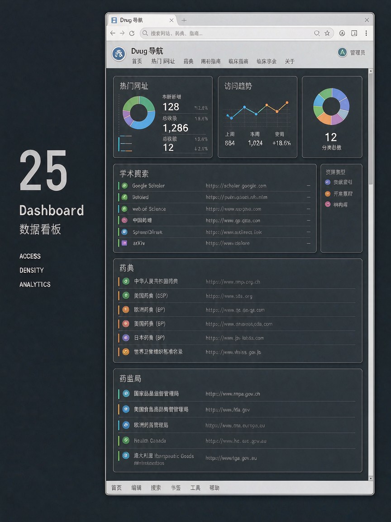This screenshot has width=391, height=522.
Task: Open 临床指南 in the header navigation
Action: [x=238, y=61]
